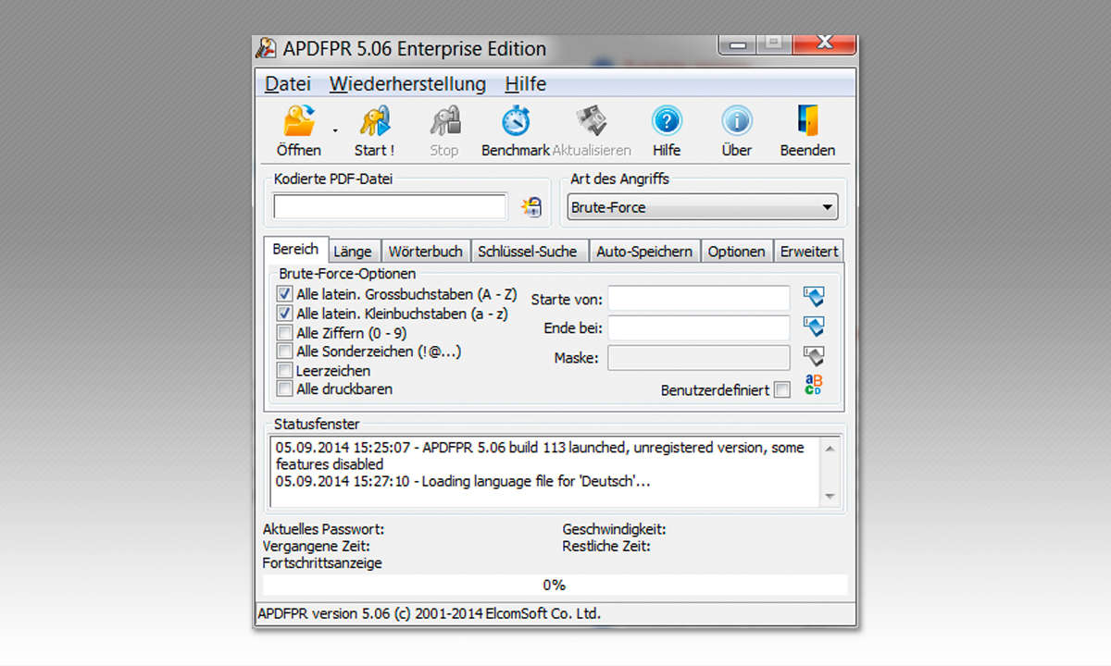Screen dimensions: 1111x666
Task: Start the password recovery with Start !
Action: (374, 130)
